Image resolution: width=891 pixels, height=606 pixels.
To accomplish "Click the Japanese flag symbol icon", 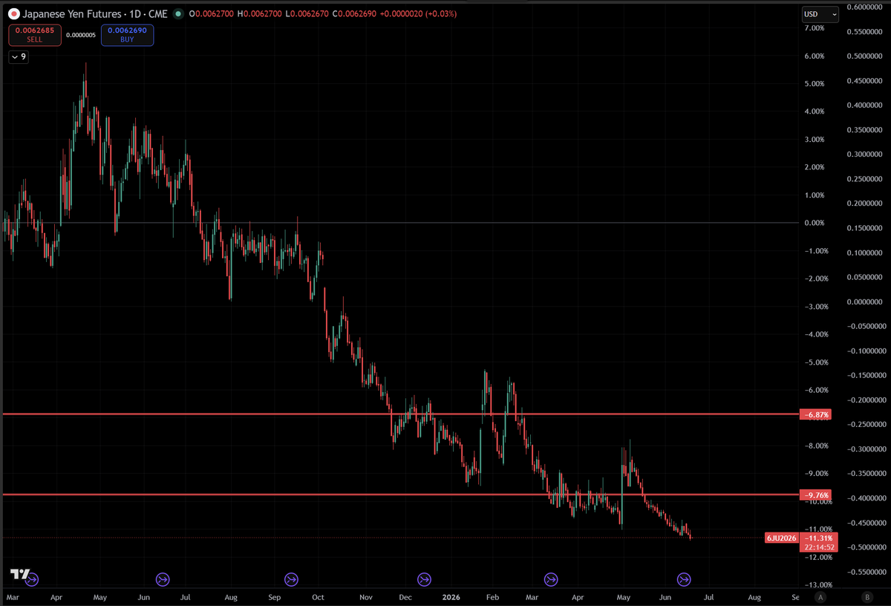I will pyautogui.click(x=14, y=13).
